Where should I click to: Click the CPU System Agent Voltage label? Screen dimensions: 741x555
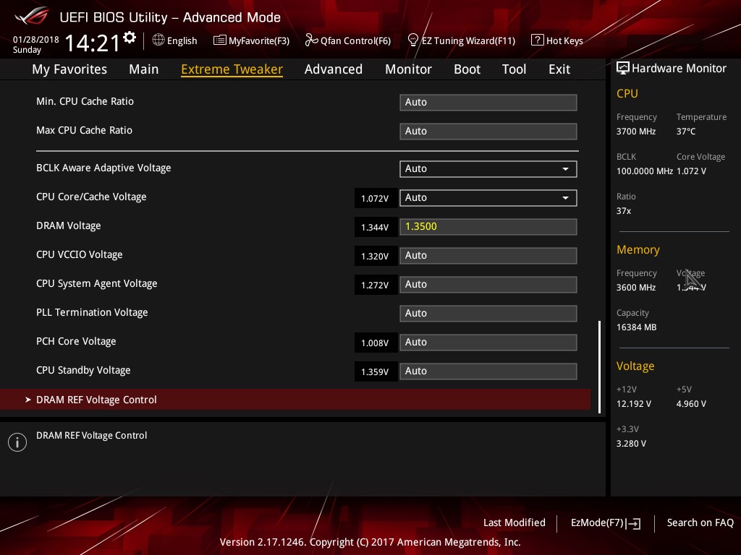point(97,283)
